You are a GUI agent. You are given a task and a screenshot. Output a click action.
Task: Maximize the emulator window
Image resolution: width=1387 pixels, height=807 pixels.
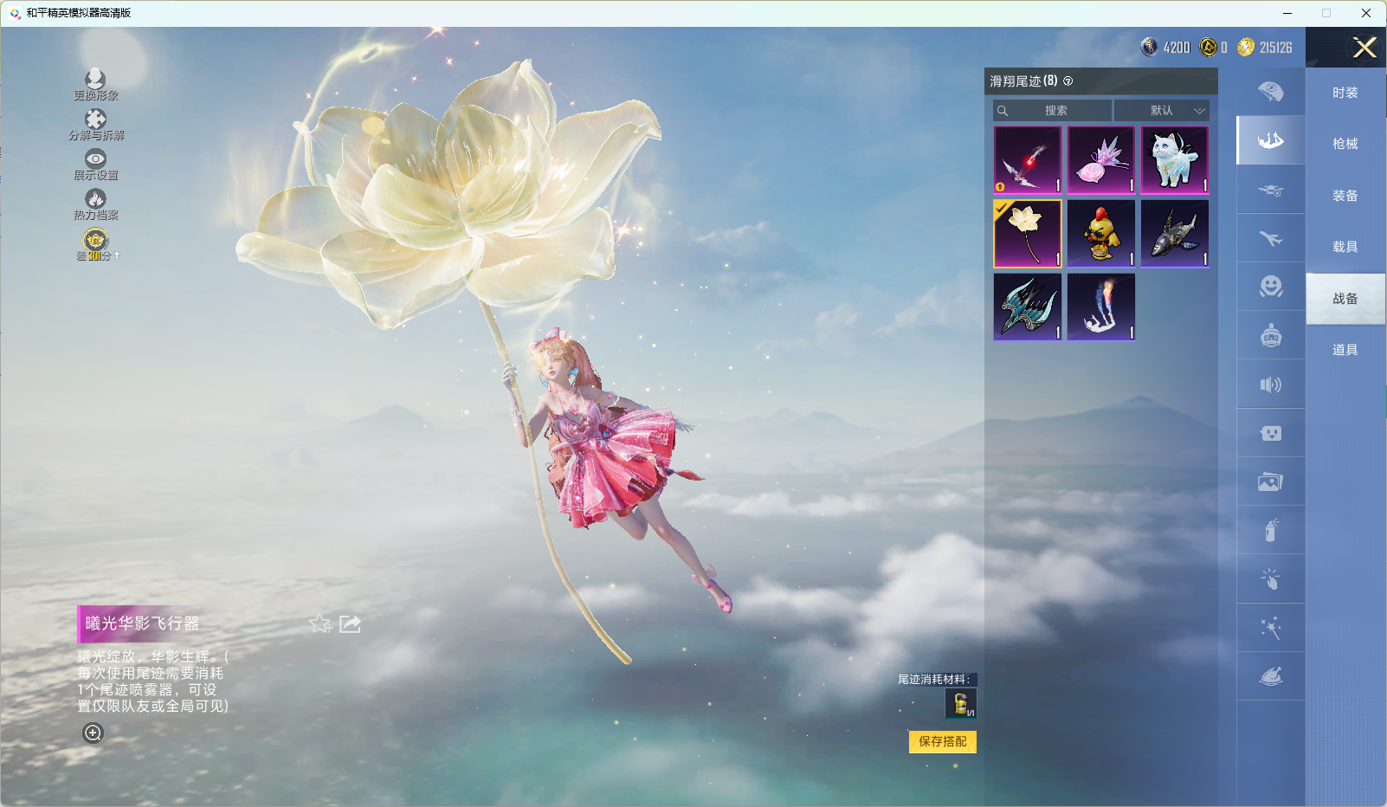1326,13
